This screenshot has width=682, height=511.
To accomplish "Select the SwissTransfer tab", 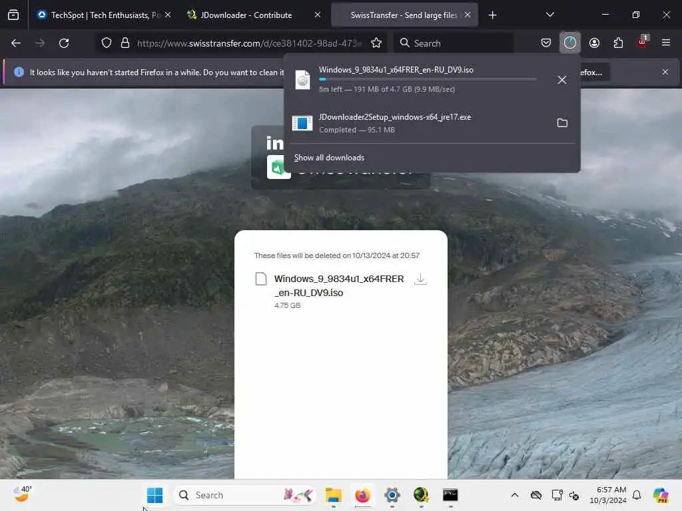I will (404, 15).
